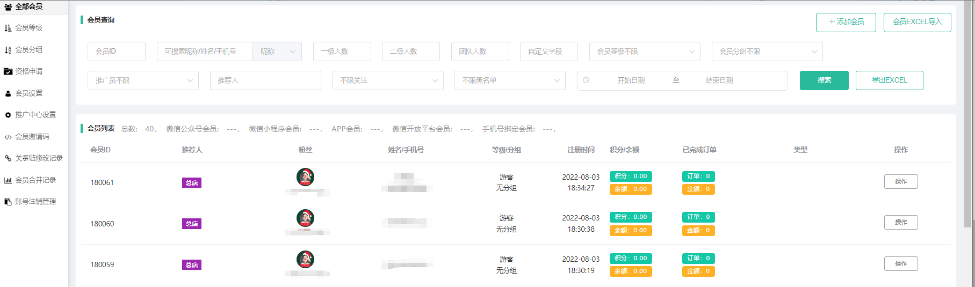Click the 关系链修改记录 link icon
The image size is (975, 287).
[x=8, y=158]
